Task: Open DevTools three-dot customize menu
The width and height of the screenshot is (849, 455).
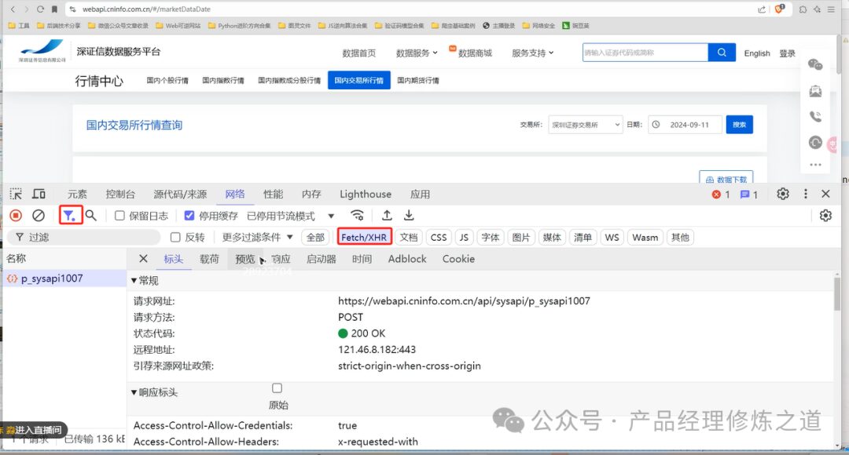Action: (806, 194)
